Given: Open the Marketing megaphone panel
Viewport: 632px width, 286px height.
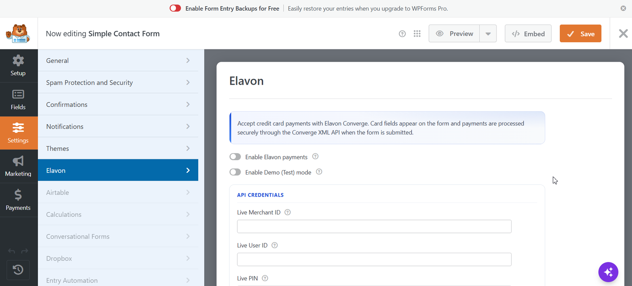Looking at the screenshot, I should pos(18,166).
